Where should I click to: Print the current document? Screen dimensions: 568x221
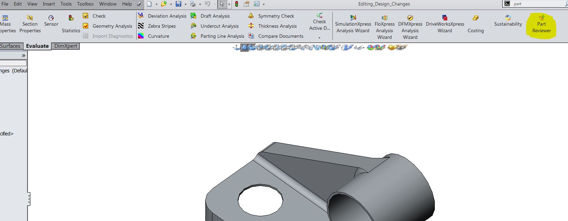(193, 4)
